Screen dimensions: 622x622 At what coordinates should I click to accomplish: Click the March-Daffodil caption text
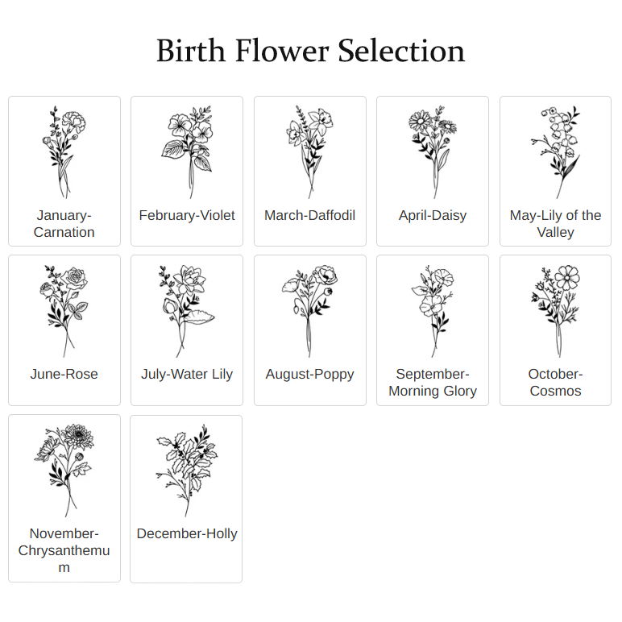click(x=310, y=215)
